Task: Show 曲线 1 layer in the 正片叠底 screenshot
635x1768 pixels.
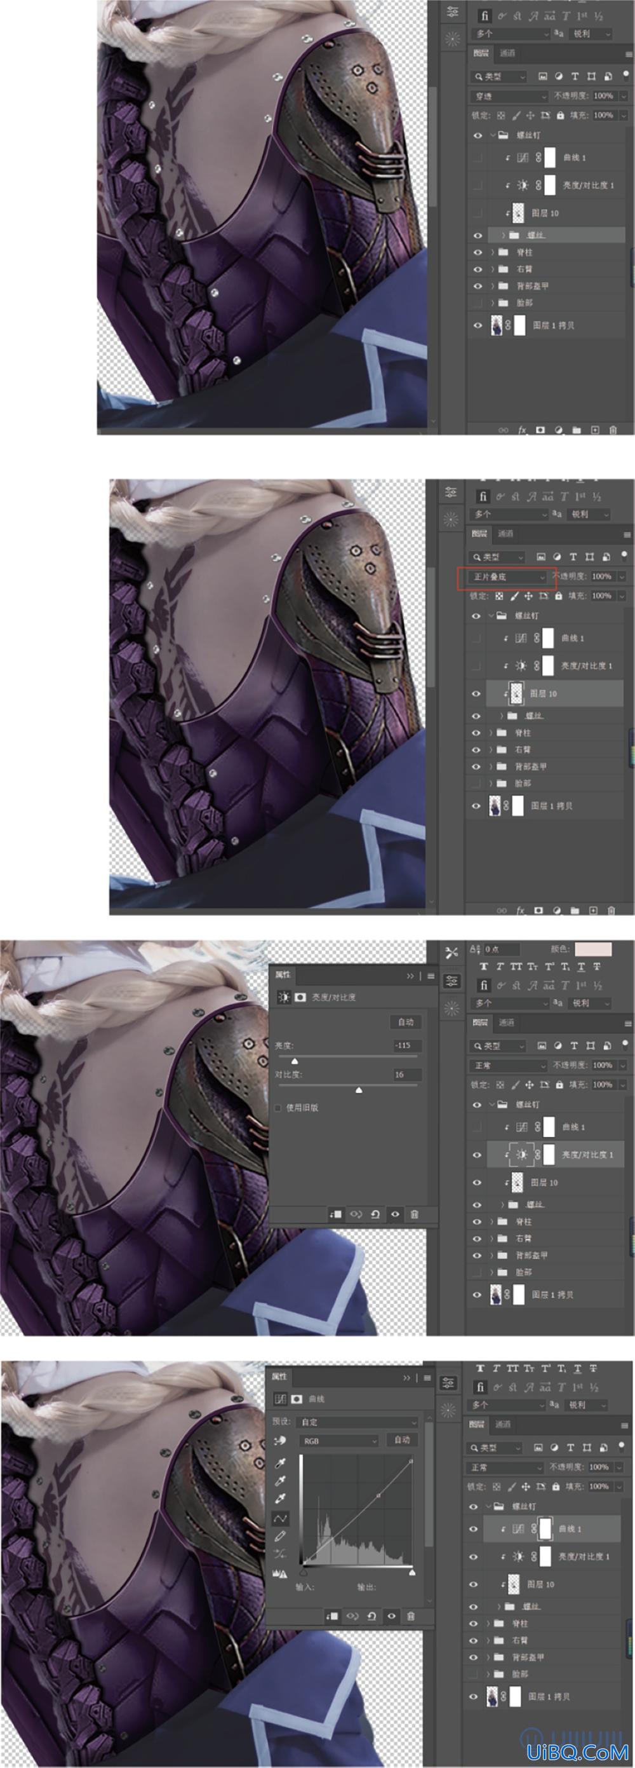Action: (x=477, y=638)
